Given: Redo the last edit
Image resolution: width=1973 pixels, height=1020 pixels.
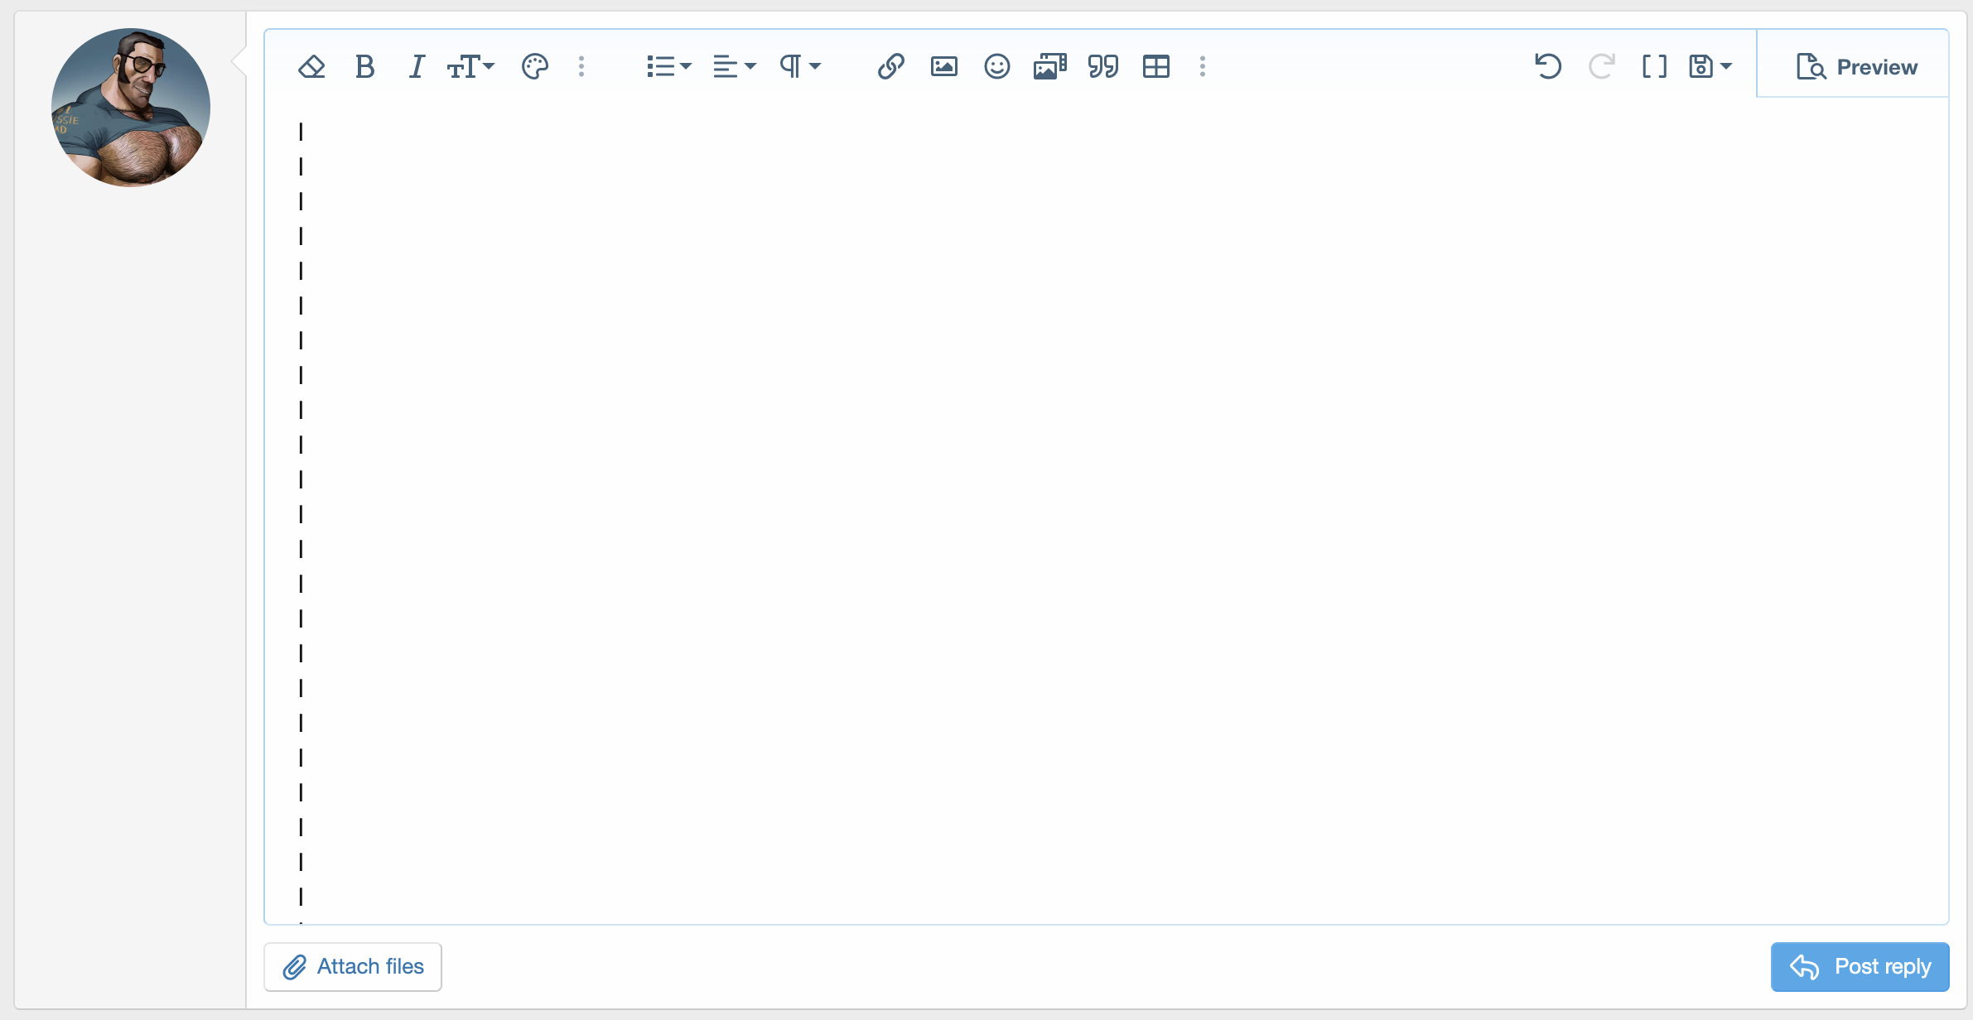Looking at the screenshot, I should 1601,66.
